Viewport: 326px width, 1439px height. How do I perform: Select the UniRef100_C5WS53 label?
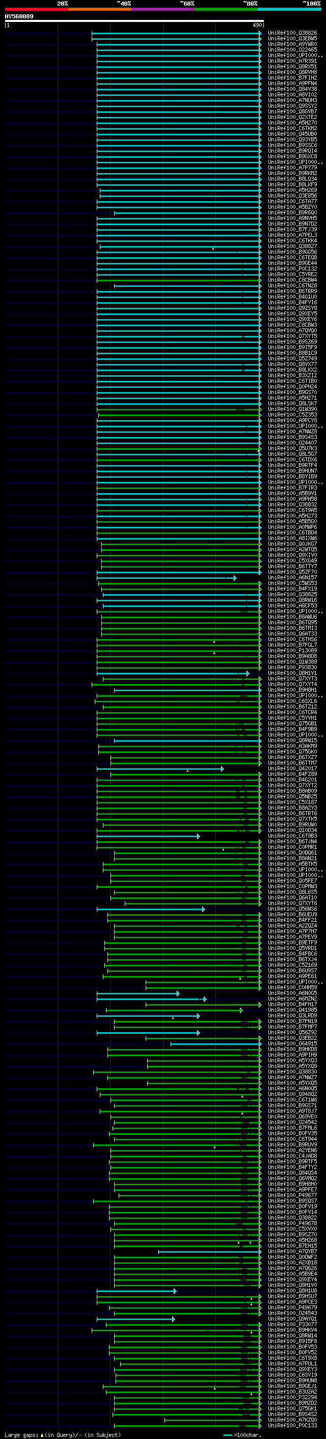click(x=292, y=583)
